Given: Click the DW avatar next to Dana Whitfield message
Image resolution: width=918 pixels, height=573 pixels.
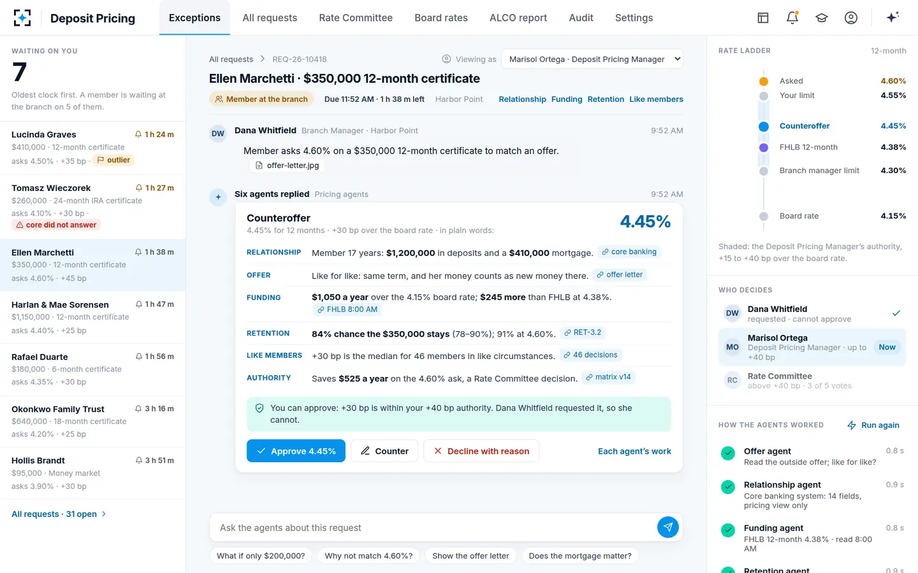Looking at the screenshot, I should pyautogui.click(x=218, y=133).
